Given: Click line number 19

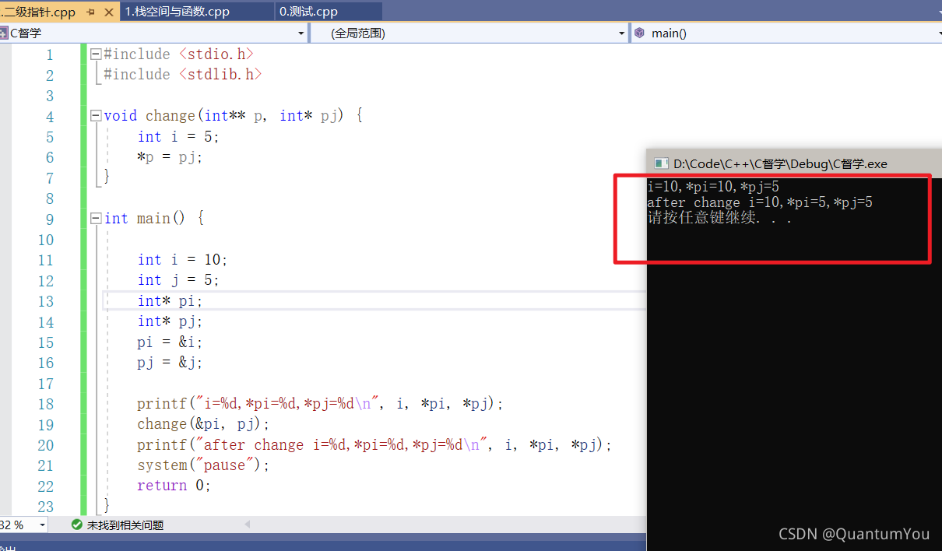Looking at the screenshot, I should 46,425.
